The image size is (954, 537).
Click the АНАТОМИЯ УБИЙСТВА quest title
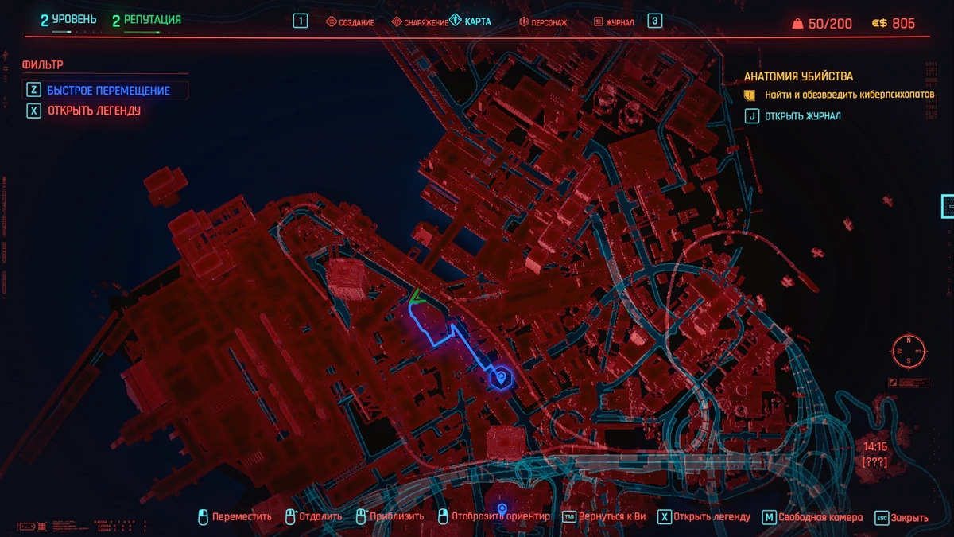point(798,76)
